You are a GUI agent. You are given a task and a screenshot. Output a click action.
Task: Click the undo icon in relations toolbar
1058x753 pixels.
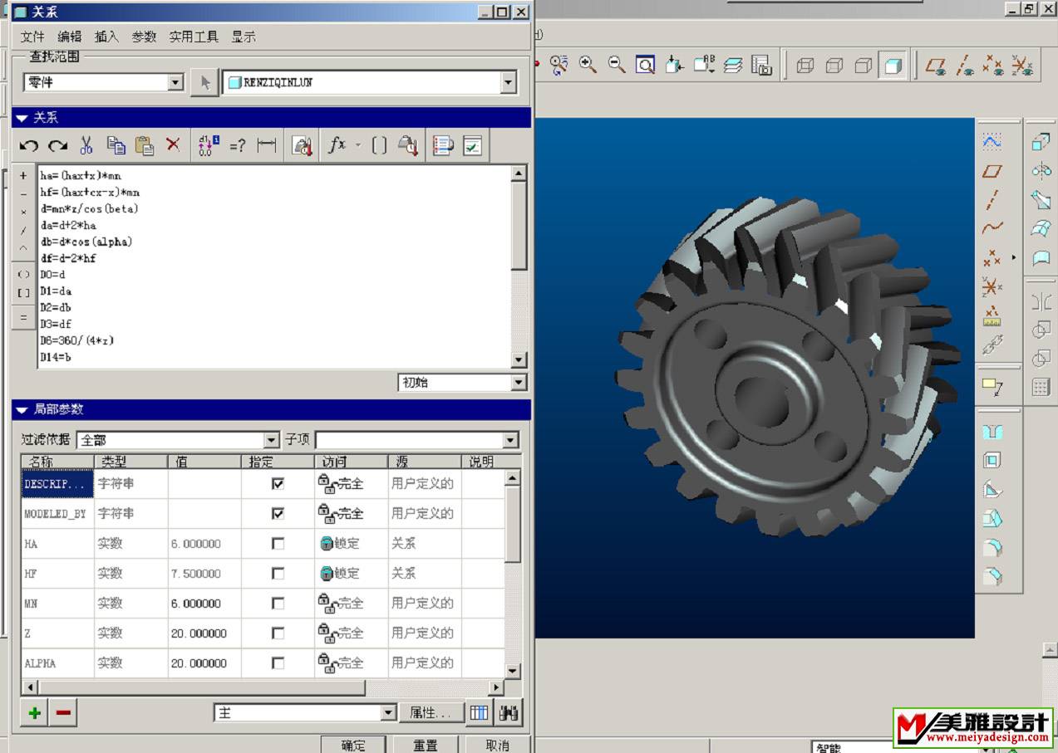point(29,146)
